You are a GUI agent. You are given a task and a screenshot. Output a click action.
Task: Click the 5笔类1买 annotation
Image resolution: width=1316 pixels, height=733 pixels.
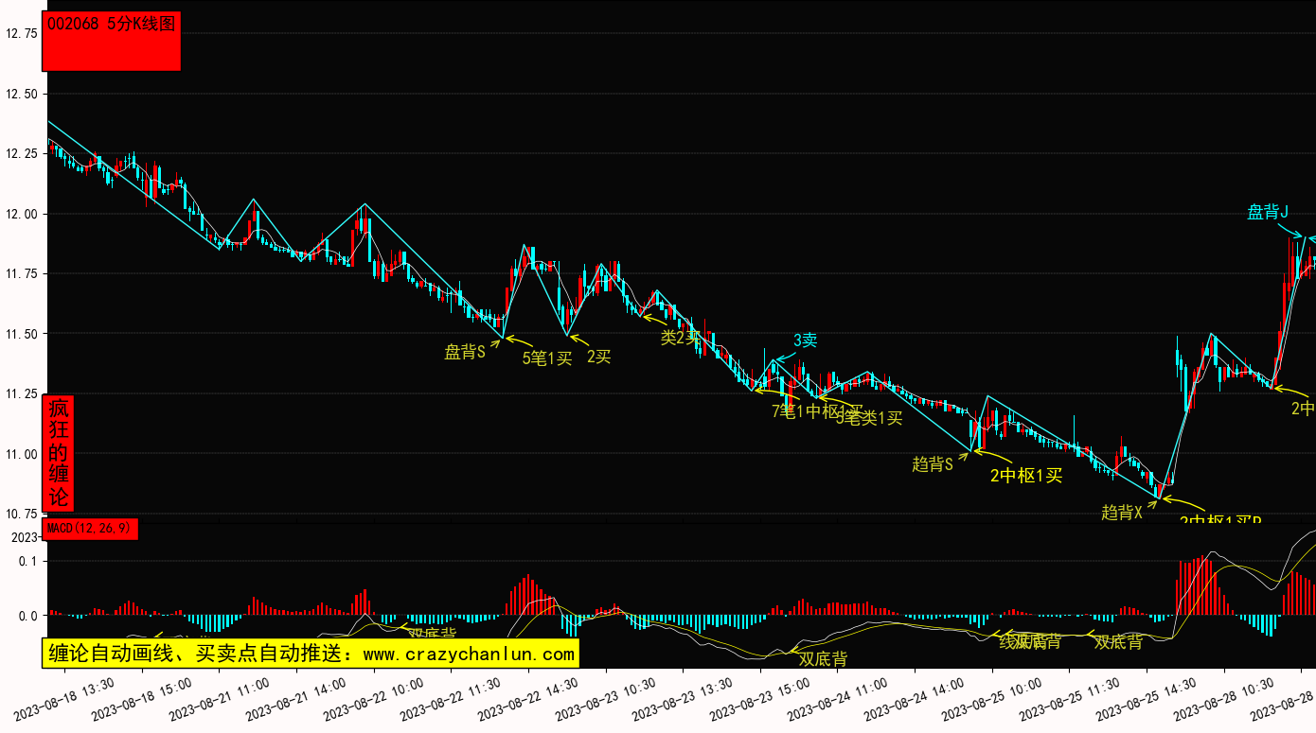[x=869, y=418]
